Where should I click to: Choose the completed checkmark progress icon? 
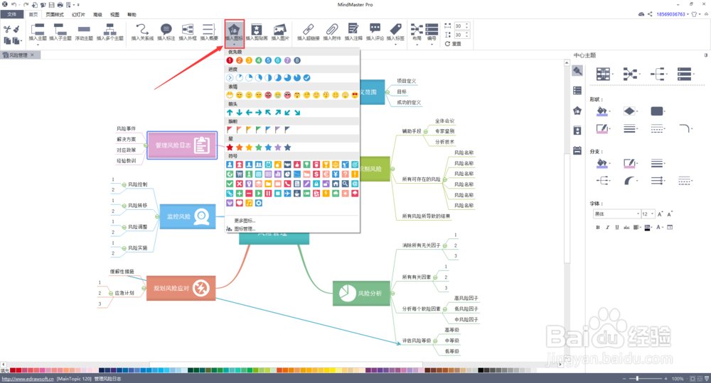pos(307,78)
